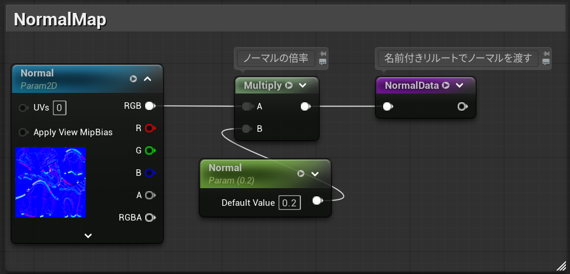Toggle preview icon on Normal Param2D node
Image resolution: width=570 pixels, height=274 pixels.
(x=133, y=79)
